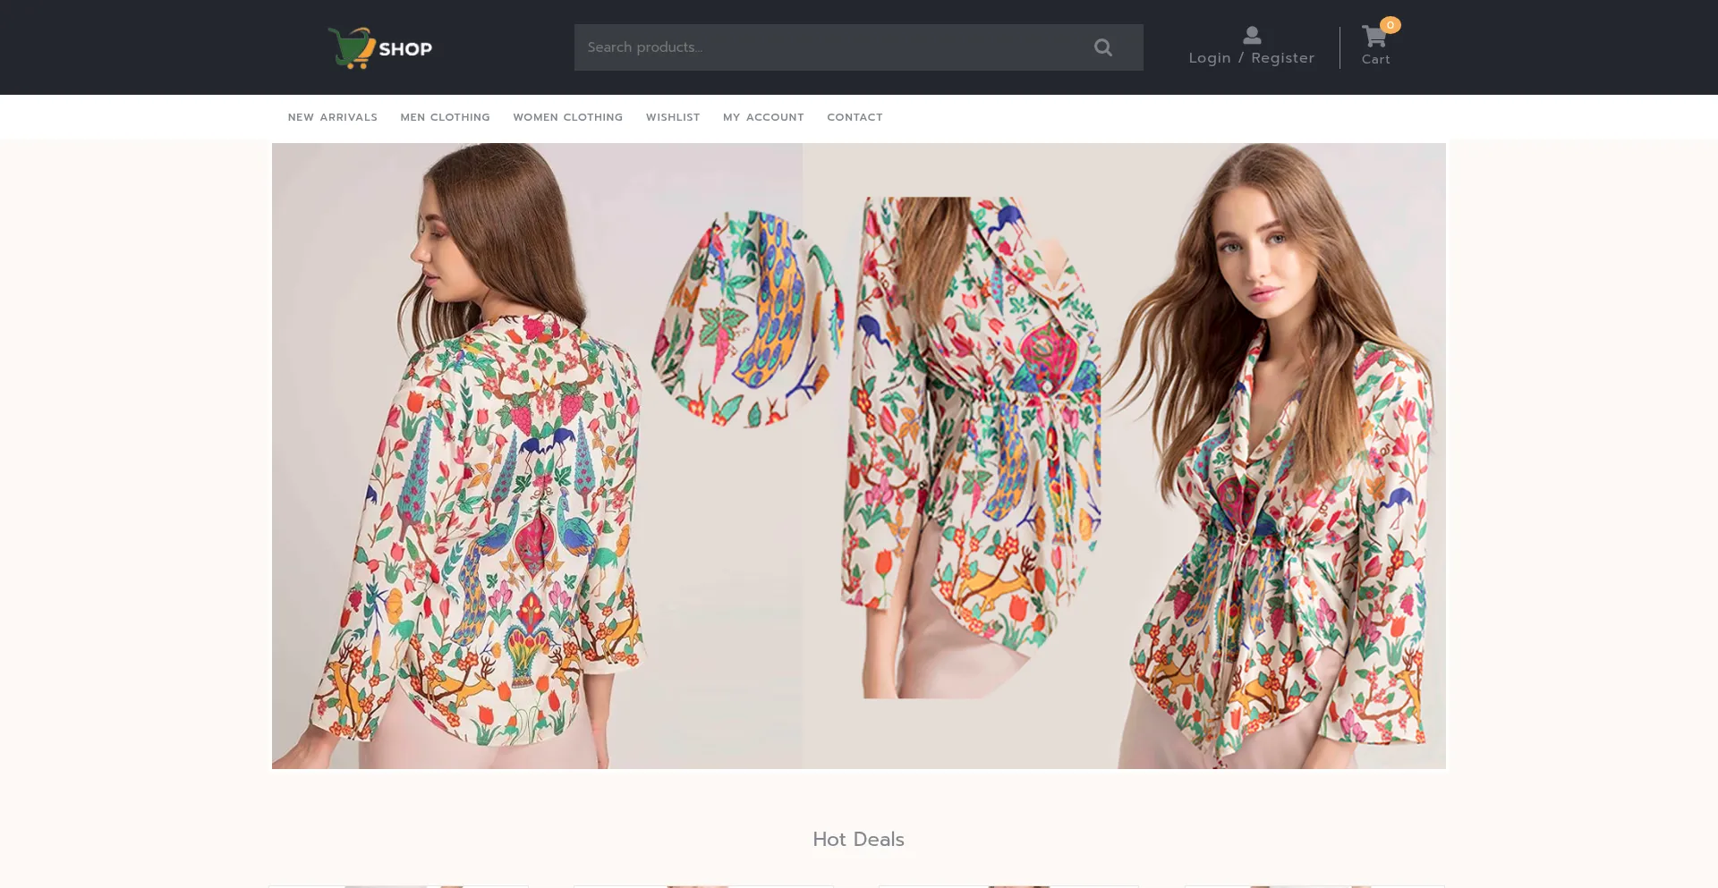Click the SHOP logo text

tap(405, 49)
